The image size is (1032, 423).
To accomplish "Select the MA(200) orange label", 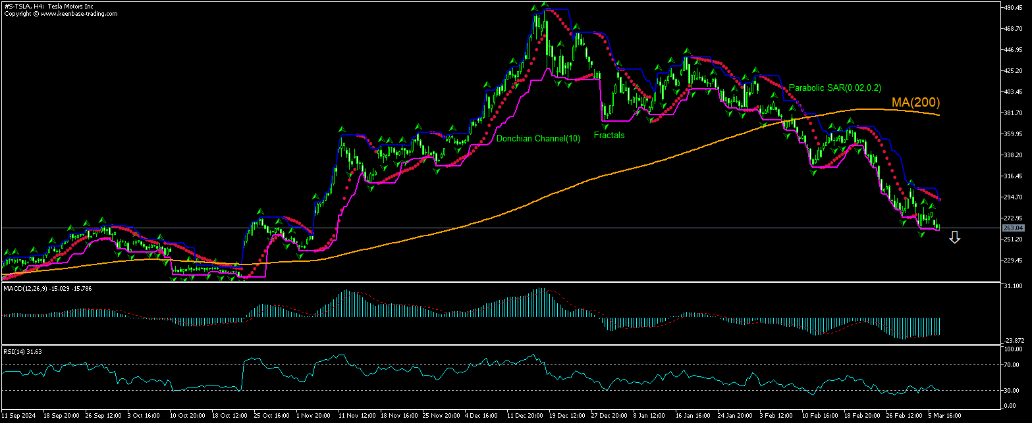I will (x=915, y=103).
